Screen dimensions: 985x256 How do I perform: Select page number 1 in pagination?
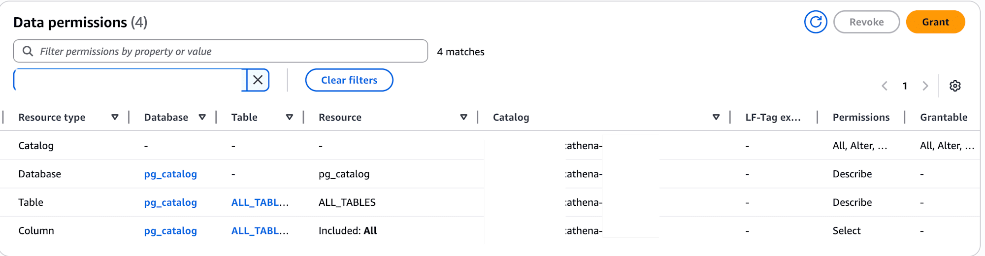tap(905, 86)
